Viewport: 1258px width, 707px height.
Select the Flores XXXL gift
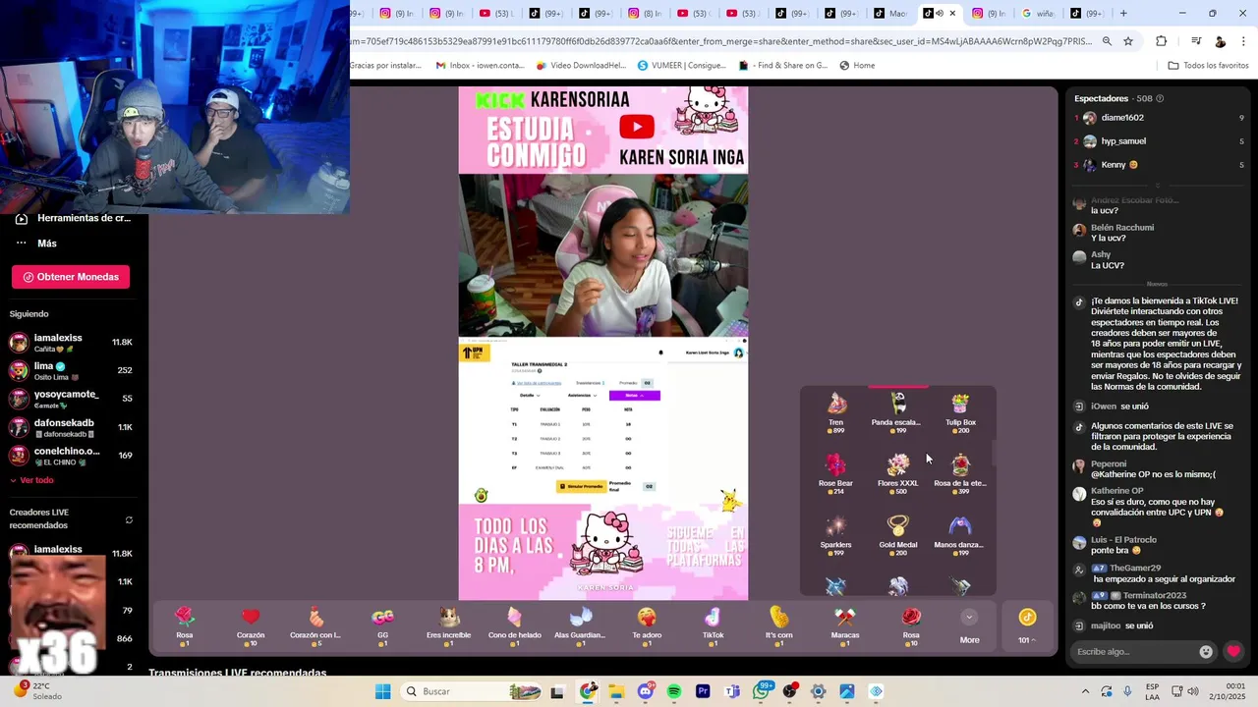(897, 474)
